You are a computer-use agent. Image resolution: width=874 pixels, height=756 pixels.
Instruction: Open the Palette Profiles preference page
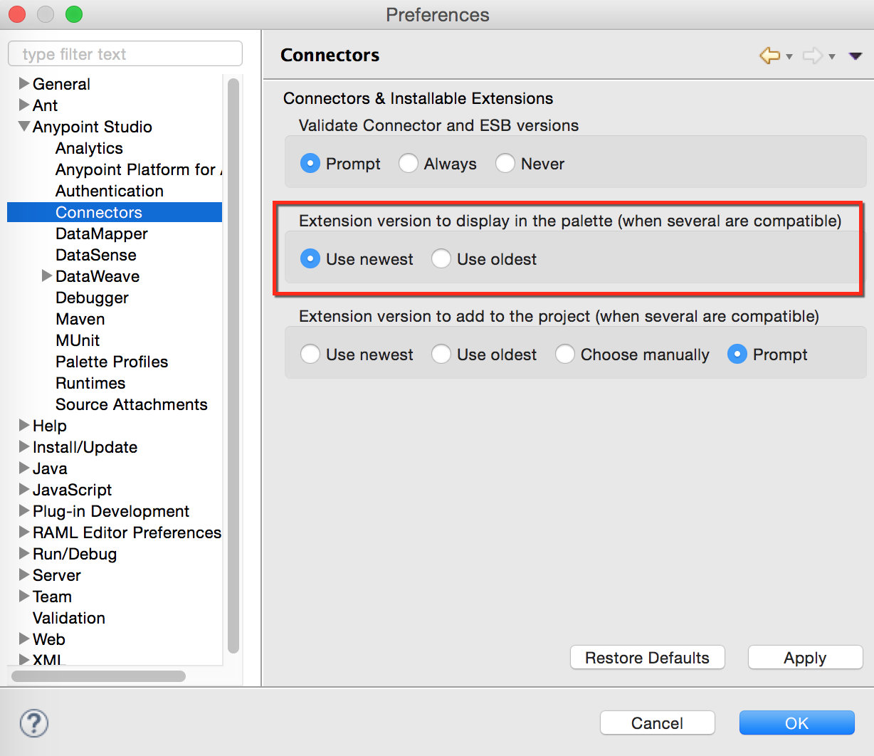(x=112, y=362)
